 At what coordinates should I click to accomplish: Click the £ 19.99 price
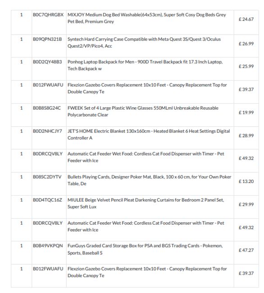[x=246, y=113]
